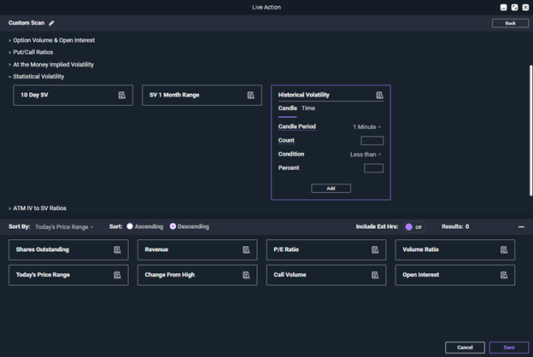533x357 pixels.
Task: Close the Live Action window
Action: point(525,7)
